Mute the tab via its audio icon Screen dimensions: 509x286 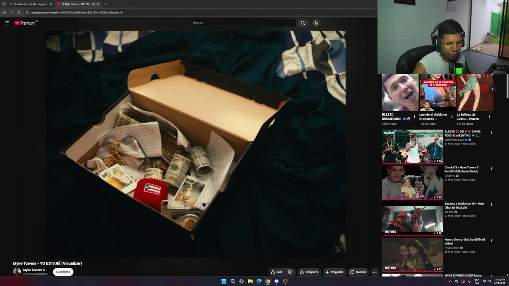point(93,4)
